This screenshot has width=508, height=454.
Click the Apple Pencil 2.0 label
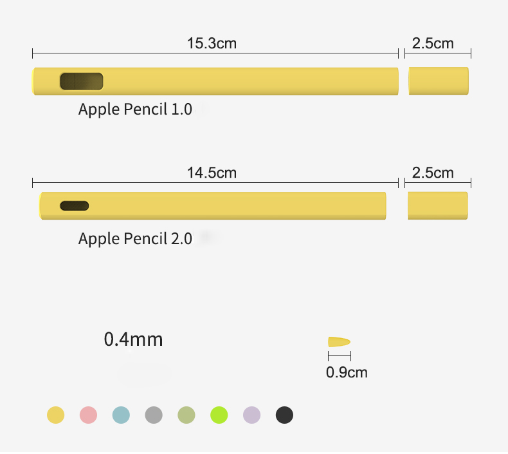pyautogui.click(x=135, y=239)
